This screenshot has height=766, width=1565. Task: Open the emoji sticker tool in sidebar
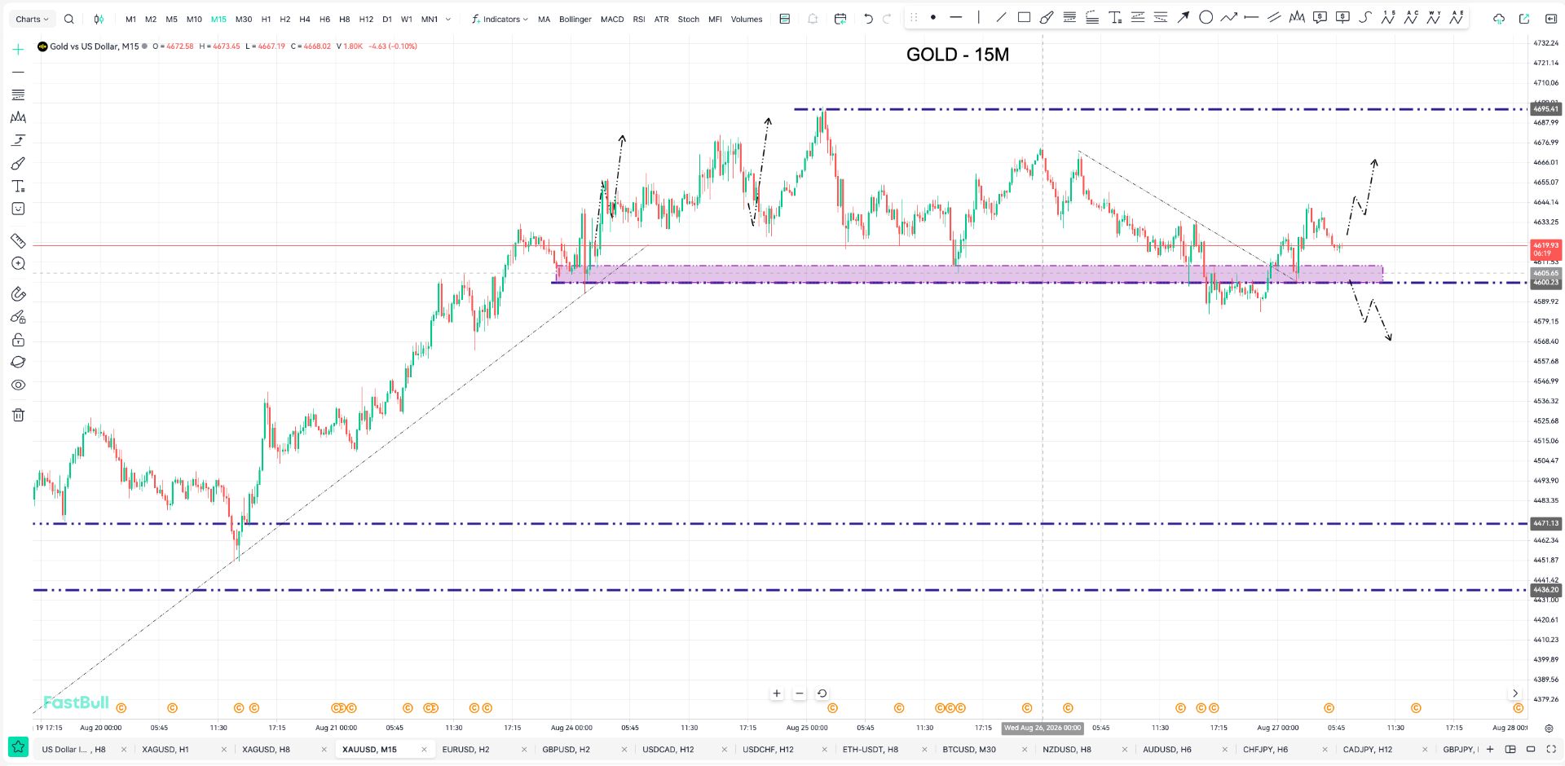(x=18, y=209)
